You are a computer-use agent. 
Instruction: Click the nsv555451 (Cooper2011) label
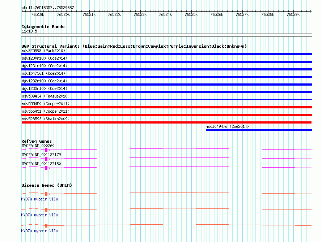tap(46, 111)
